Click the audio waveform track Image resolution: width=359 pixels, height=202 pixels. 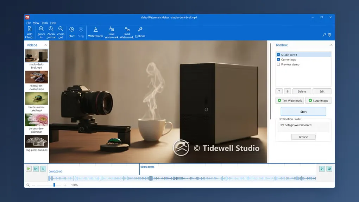tap(182, 178)
